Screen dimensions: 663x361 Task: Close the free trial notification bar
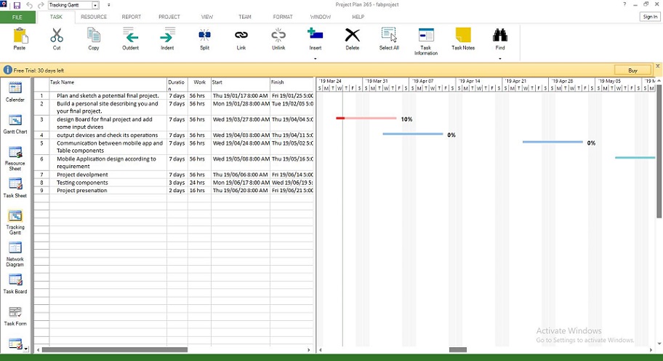click(657, 66)
